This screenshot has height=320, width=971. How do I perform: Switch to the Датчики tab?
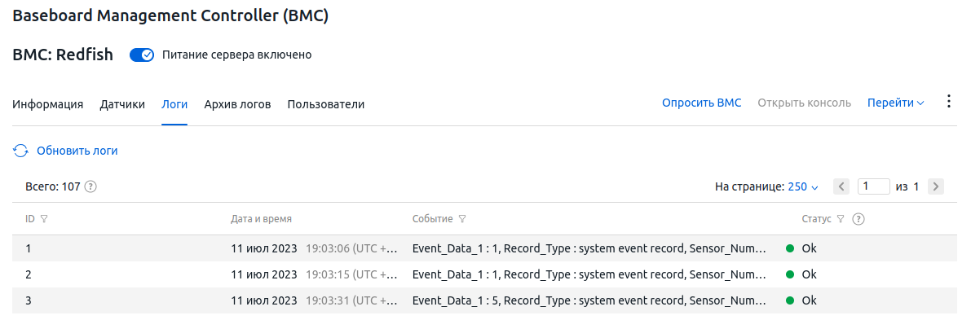coord(122,104)
